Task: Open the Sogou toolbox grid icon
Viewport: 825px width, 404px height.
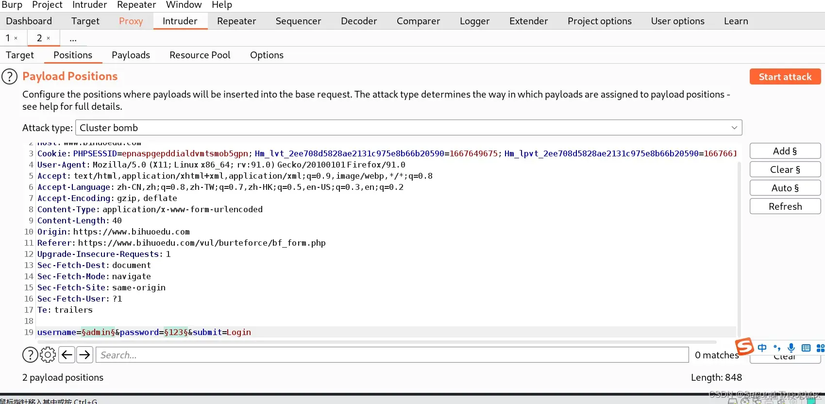Action: click(821, 348)
